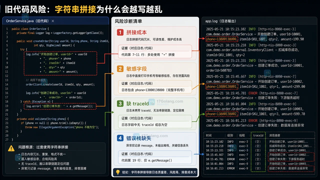Click the private final Logger log code line

[60, 33]
